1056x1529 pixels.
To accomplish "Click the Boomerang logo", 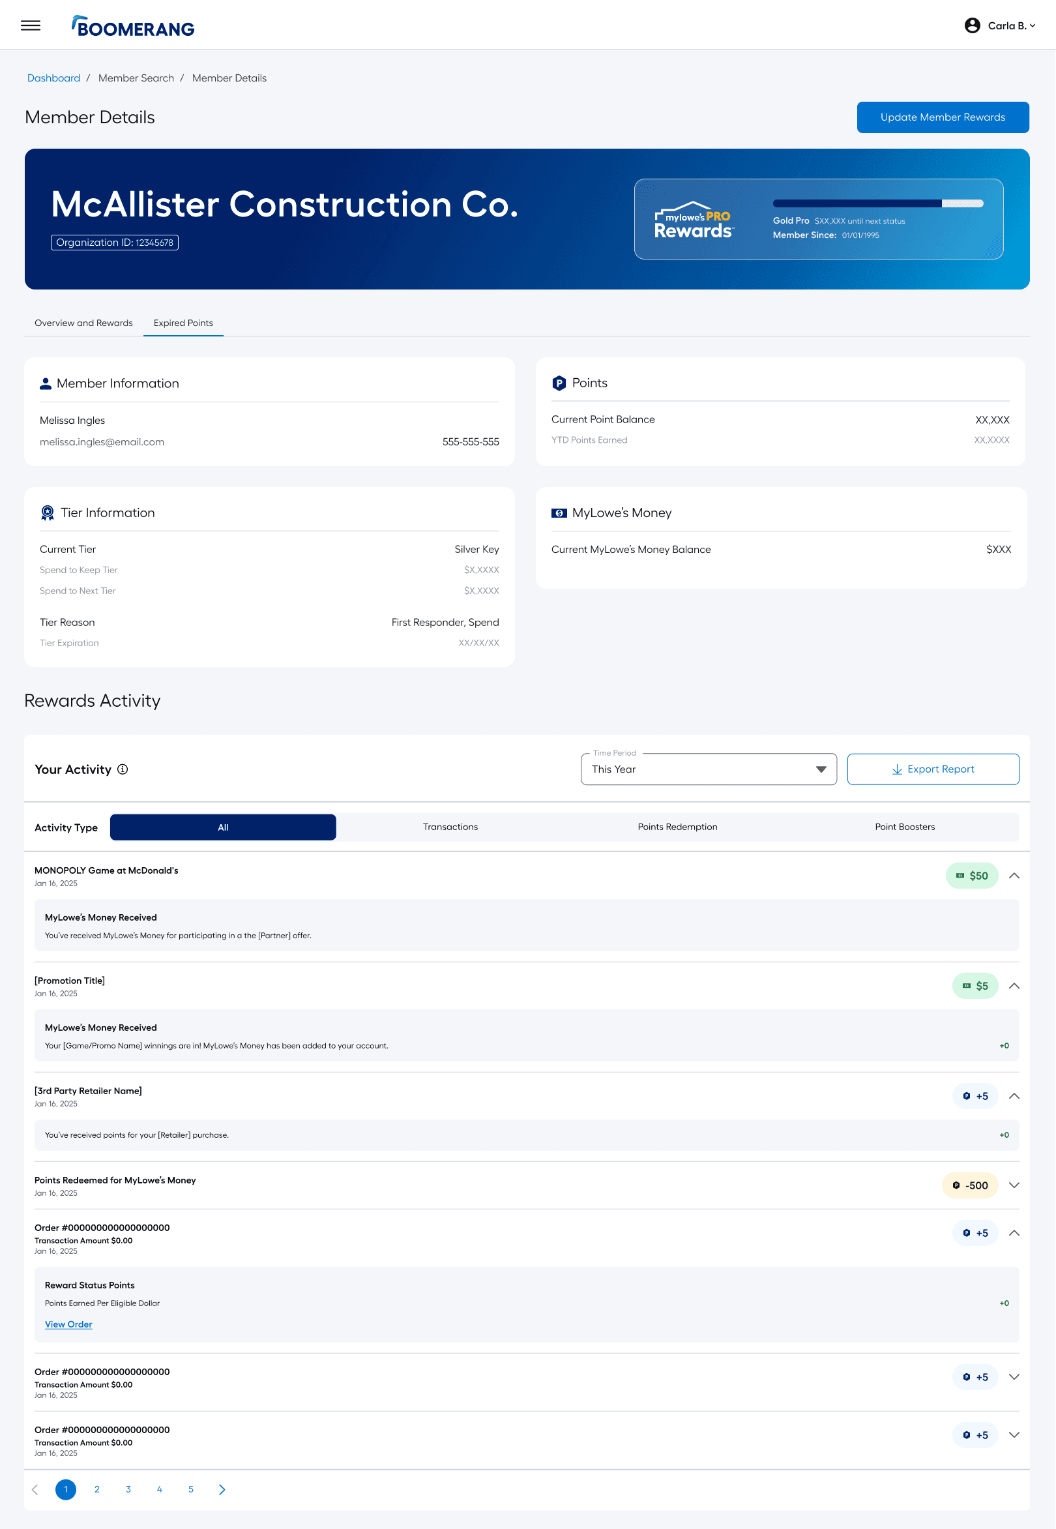I will pyautogui.click(x=133, y=26).
